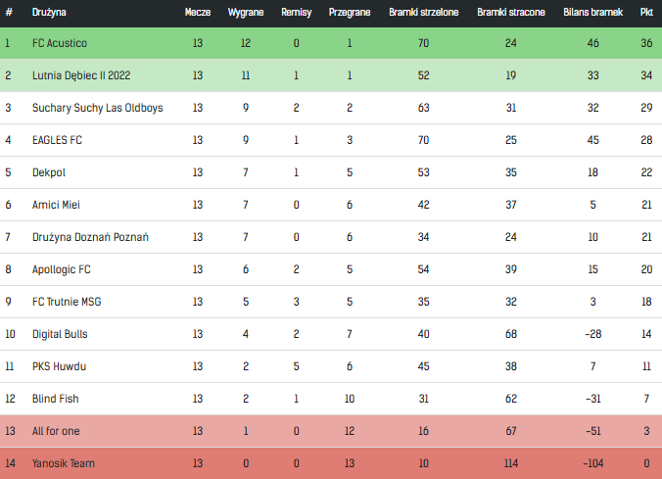Open the FC Acustico team link
This screenshot has width=662, height=479.
click(60, 43)
